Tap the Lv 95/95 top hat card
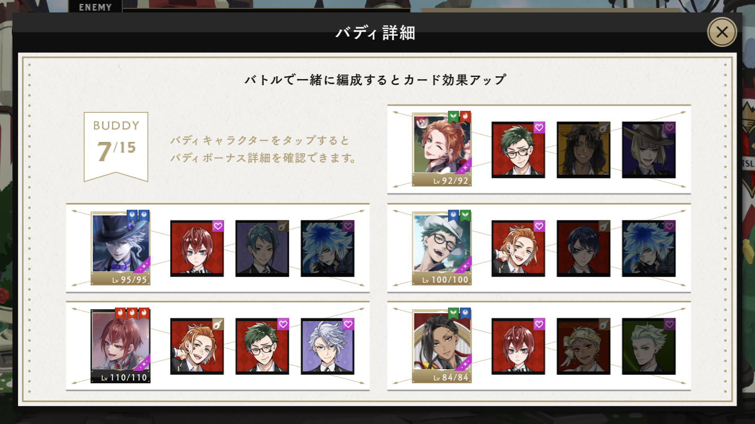755x424 pixels. (121, 249)
